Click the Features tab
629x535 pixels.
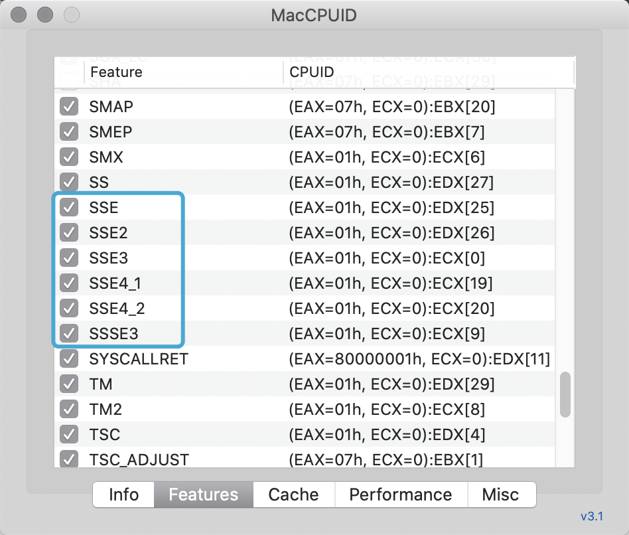coord(204,495)
